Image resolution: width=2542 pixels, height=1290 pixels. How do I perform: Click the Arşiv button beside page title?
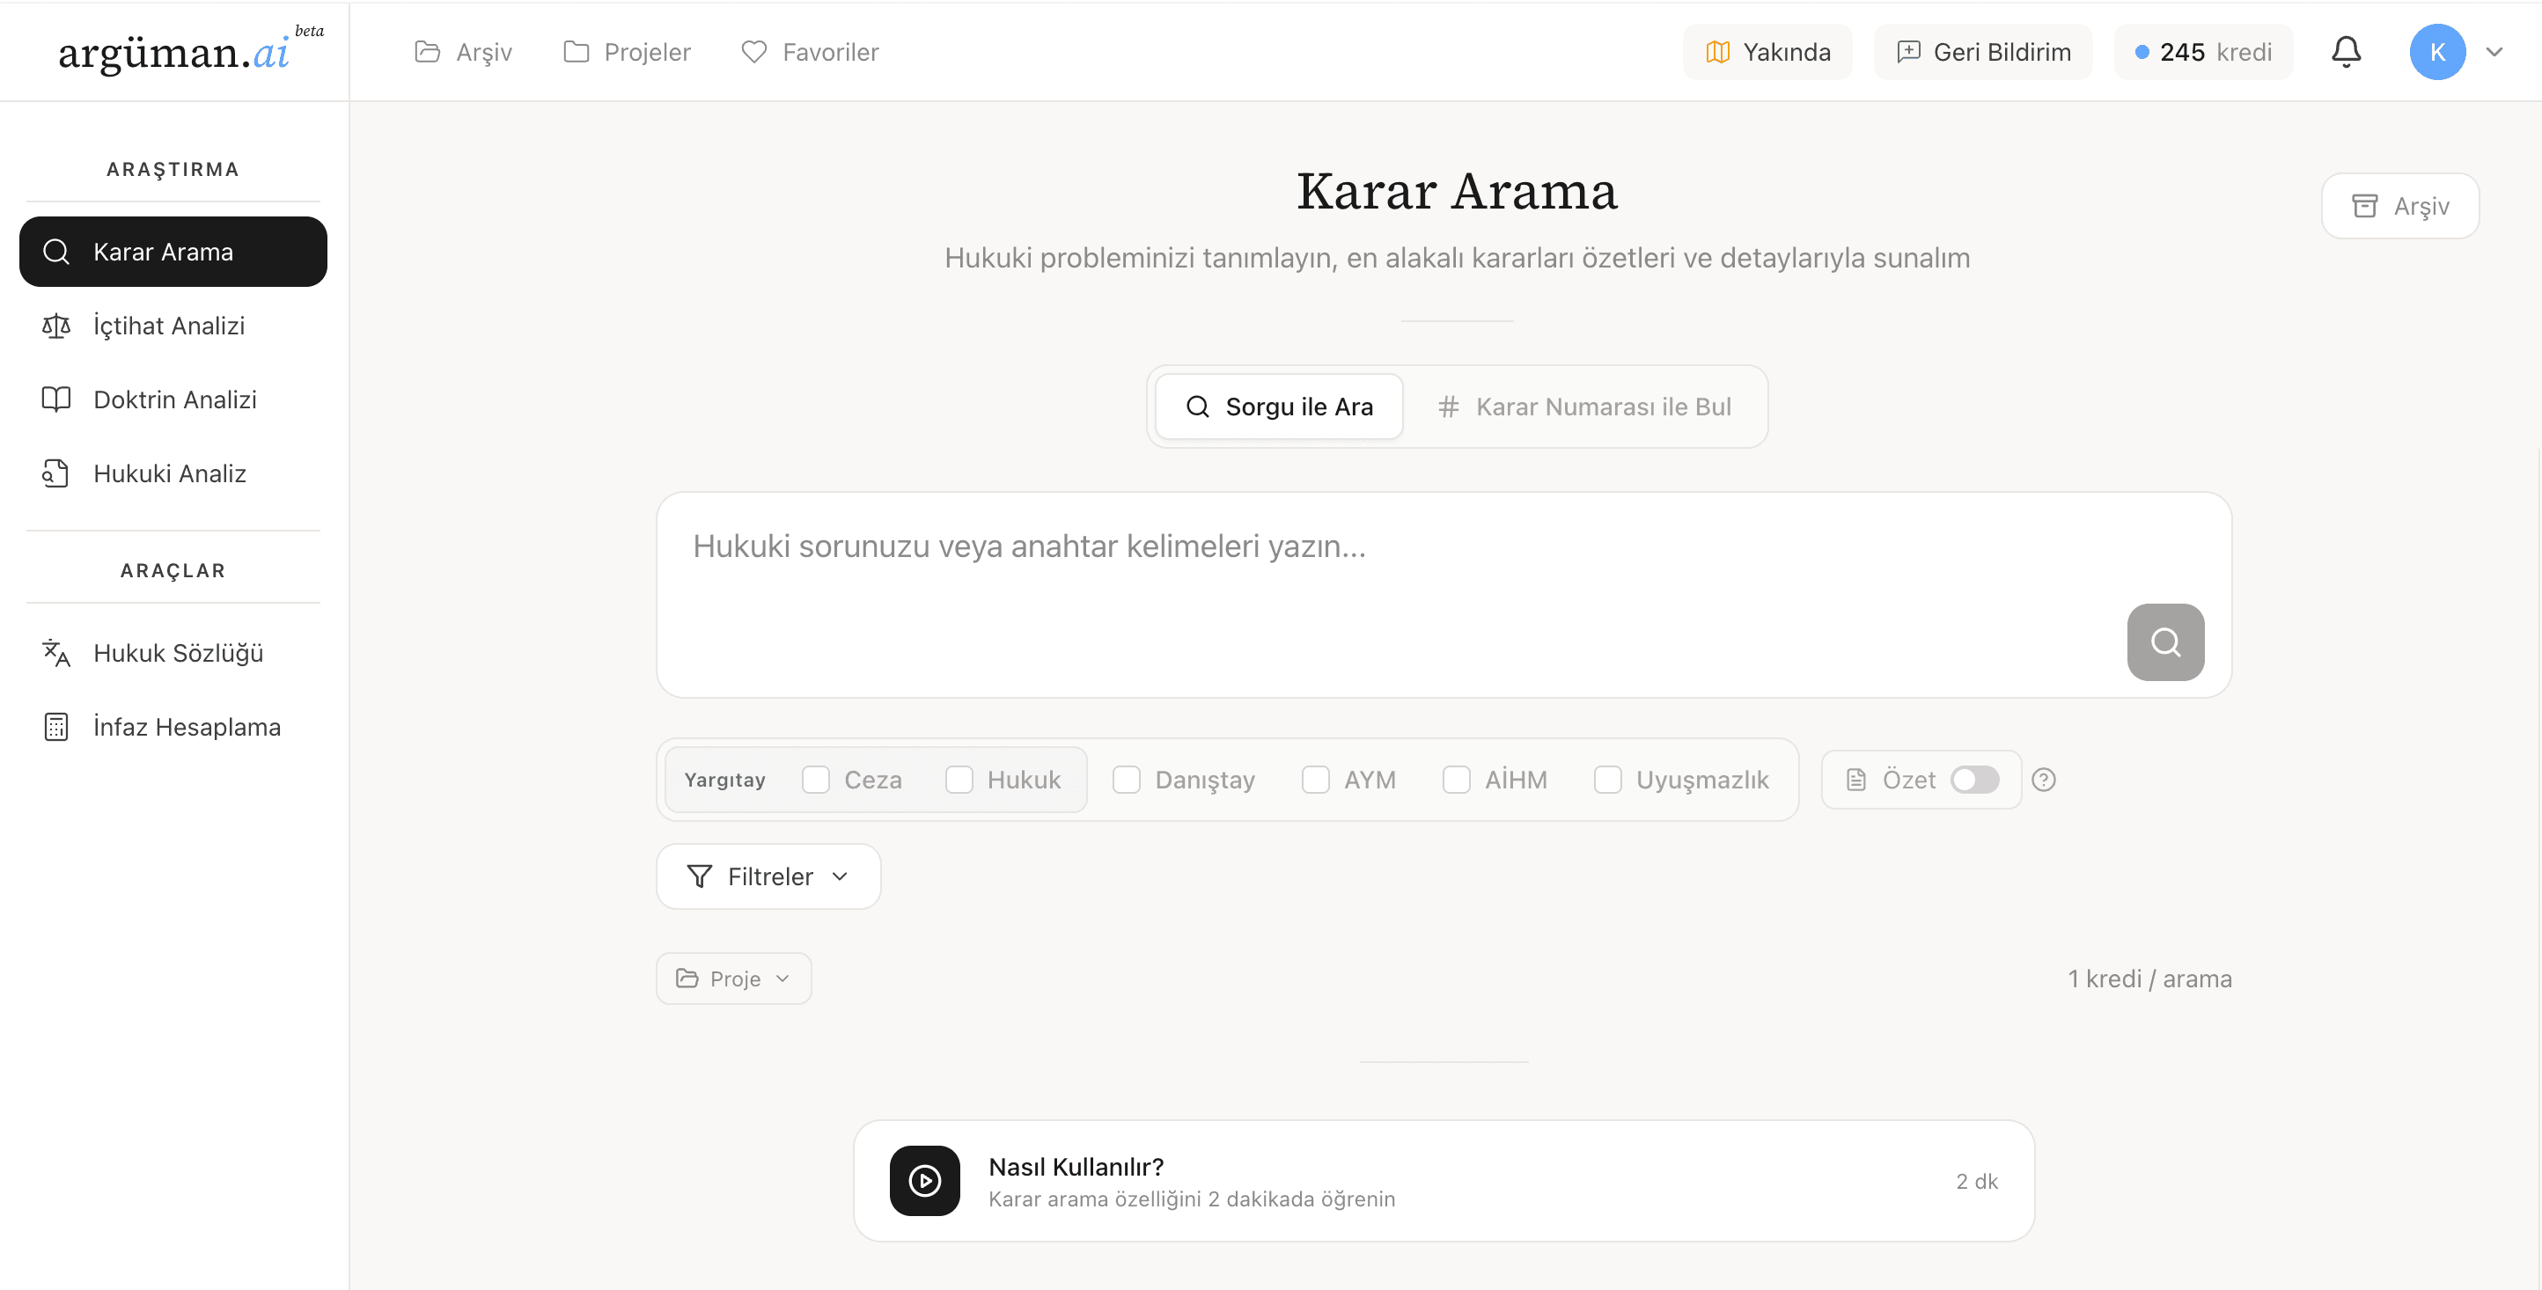[2400, 206]
